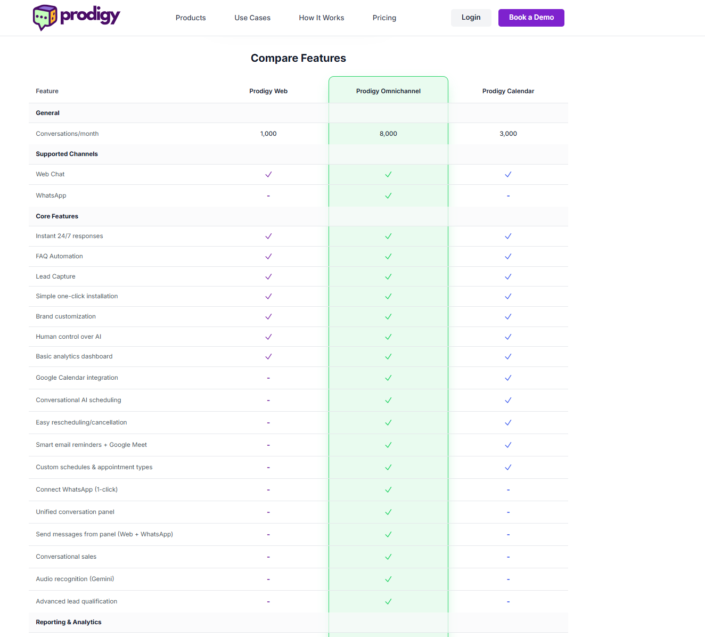This screenshot has width=705, height=637.
Task: Click the Prodigy Web column header
Action: [268, 91]
